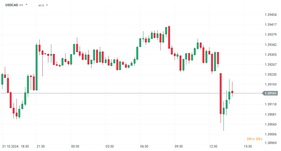
Task: Click the 1.39454 price axis label
Action: coord(270,15)
